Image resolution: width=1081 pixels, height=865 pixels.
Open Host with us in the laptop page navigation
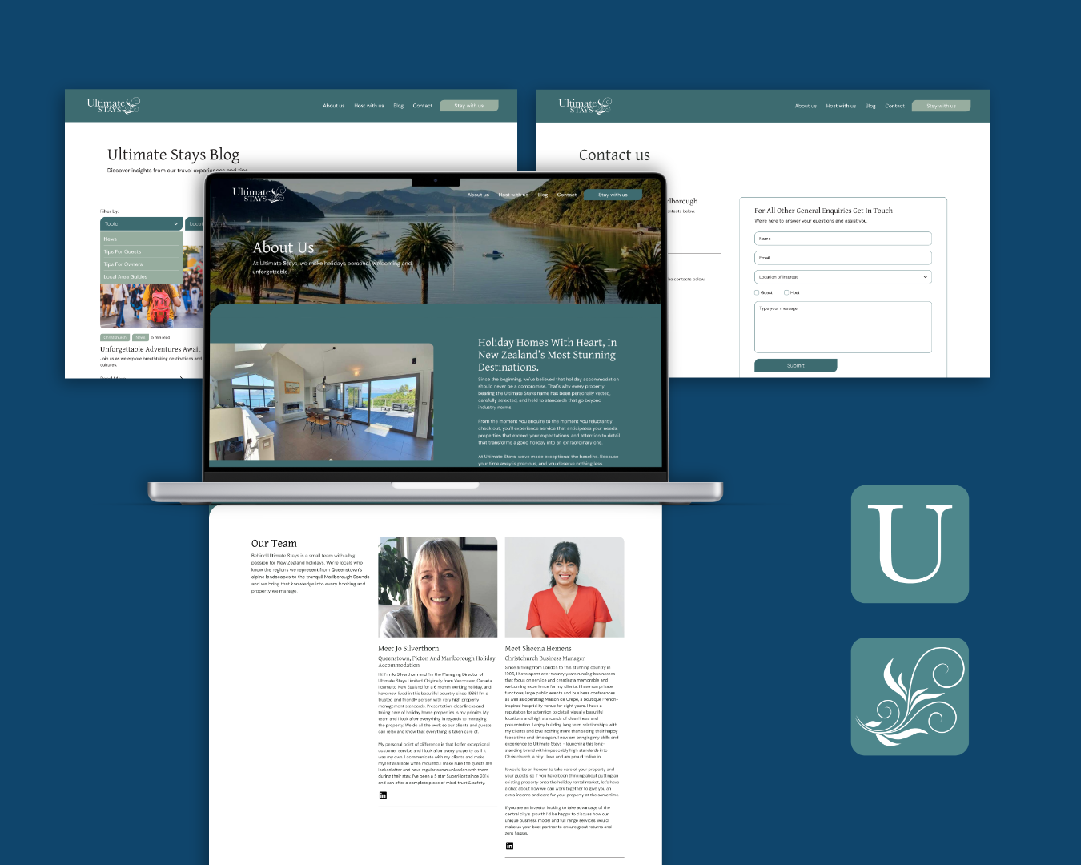[513, 195]
